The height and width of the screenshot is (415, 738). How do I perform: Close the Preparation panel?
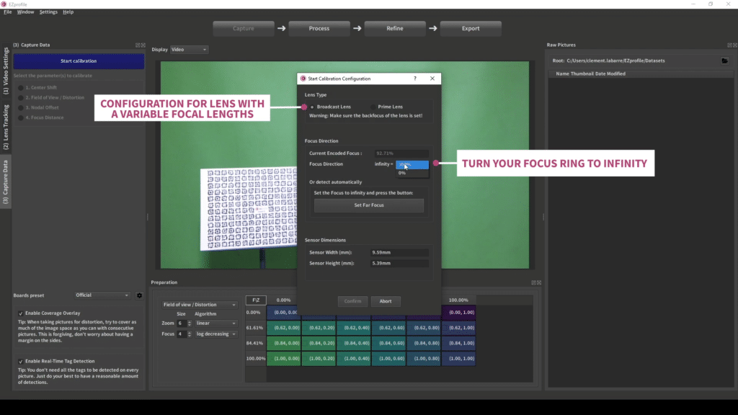(x=539, y=282)
